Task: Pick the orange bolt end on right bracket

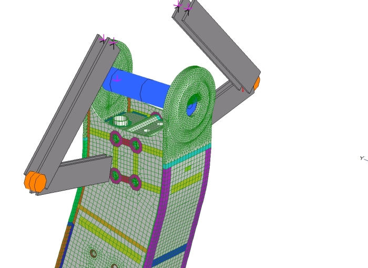Action: click(257, 84)
